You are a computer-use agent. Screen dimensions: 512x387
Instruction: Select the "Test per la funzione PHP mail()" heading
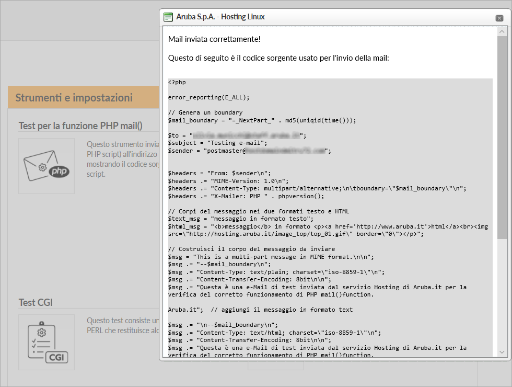[80, 126]
